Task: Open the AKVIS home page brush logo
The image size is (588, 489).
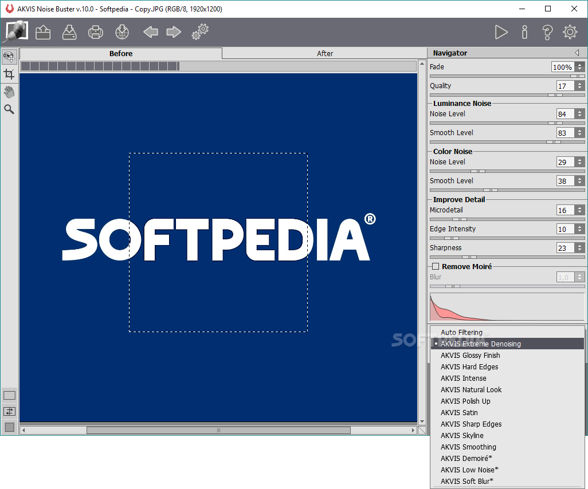Action: 15,31
